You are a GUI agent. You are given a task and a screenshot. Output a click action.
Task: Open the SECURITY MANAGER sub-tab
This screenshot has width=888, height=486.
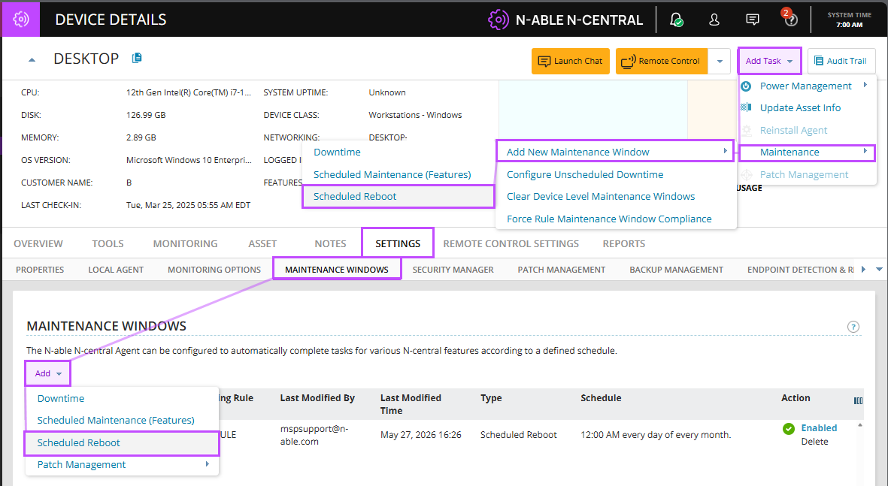click(x=453, y=270)
